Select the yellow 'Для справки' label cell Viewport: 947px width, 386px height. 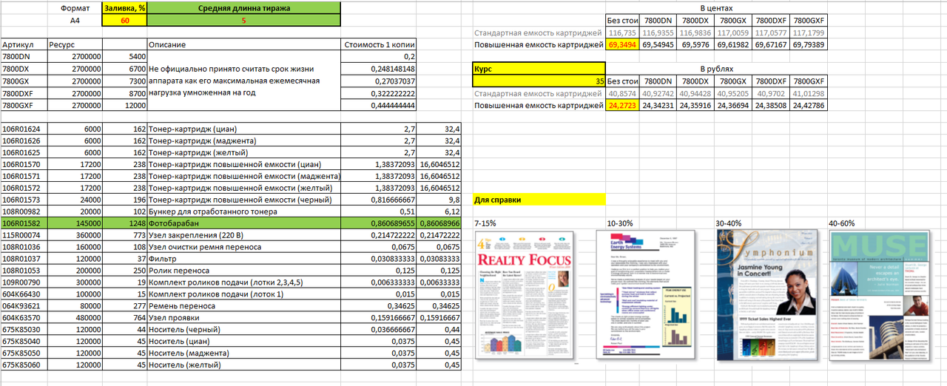click(x=539, y=200)
